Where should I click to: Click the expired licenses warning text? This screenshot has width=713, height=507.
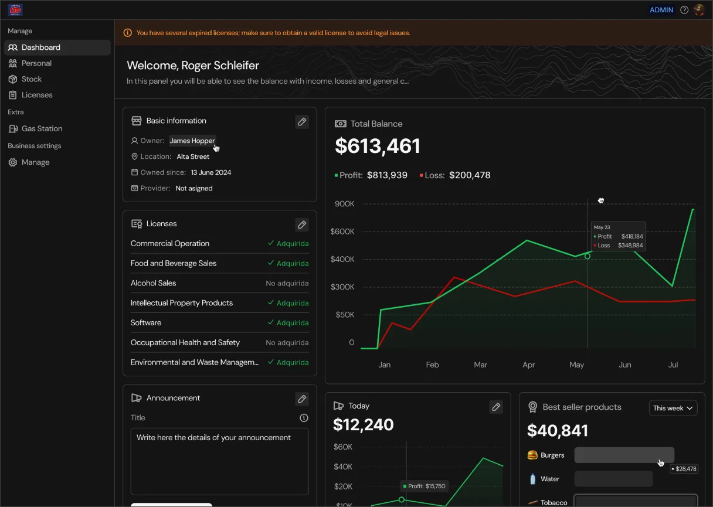tap(273, 33)
